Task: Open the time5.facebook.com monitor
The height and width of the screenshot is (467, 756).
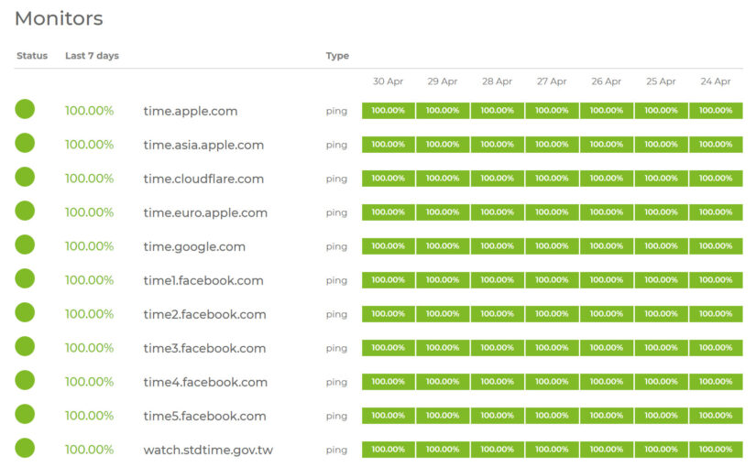Action: pyautogui.click(x=204, y=416)
